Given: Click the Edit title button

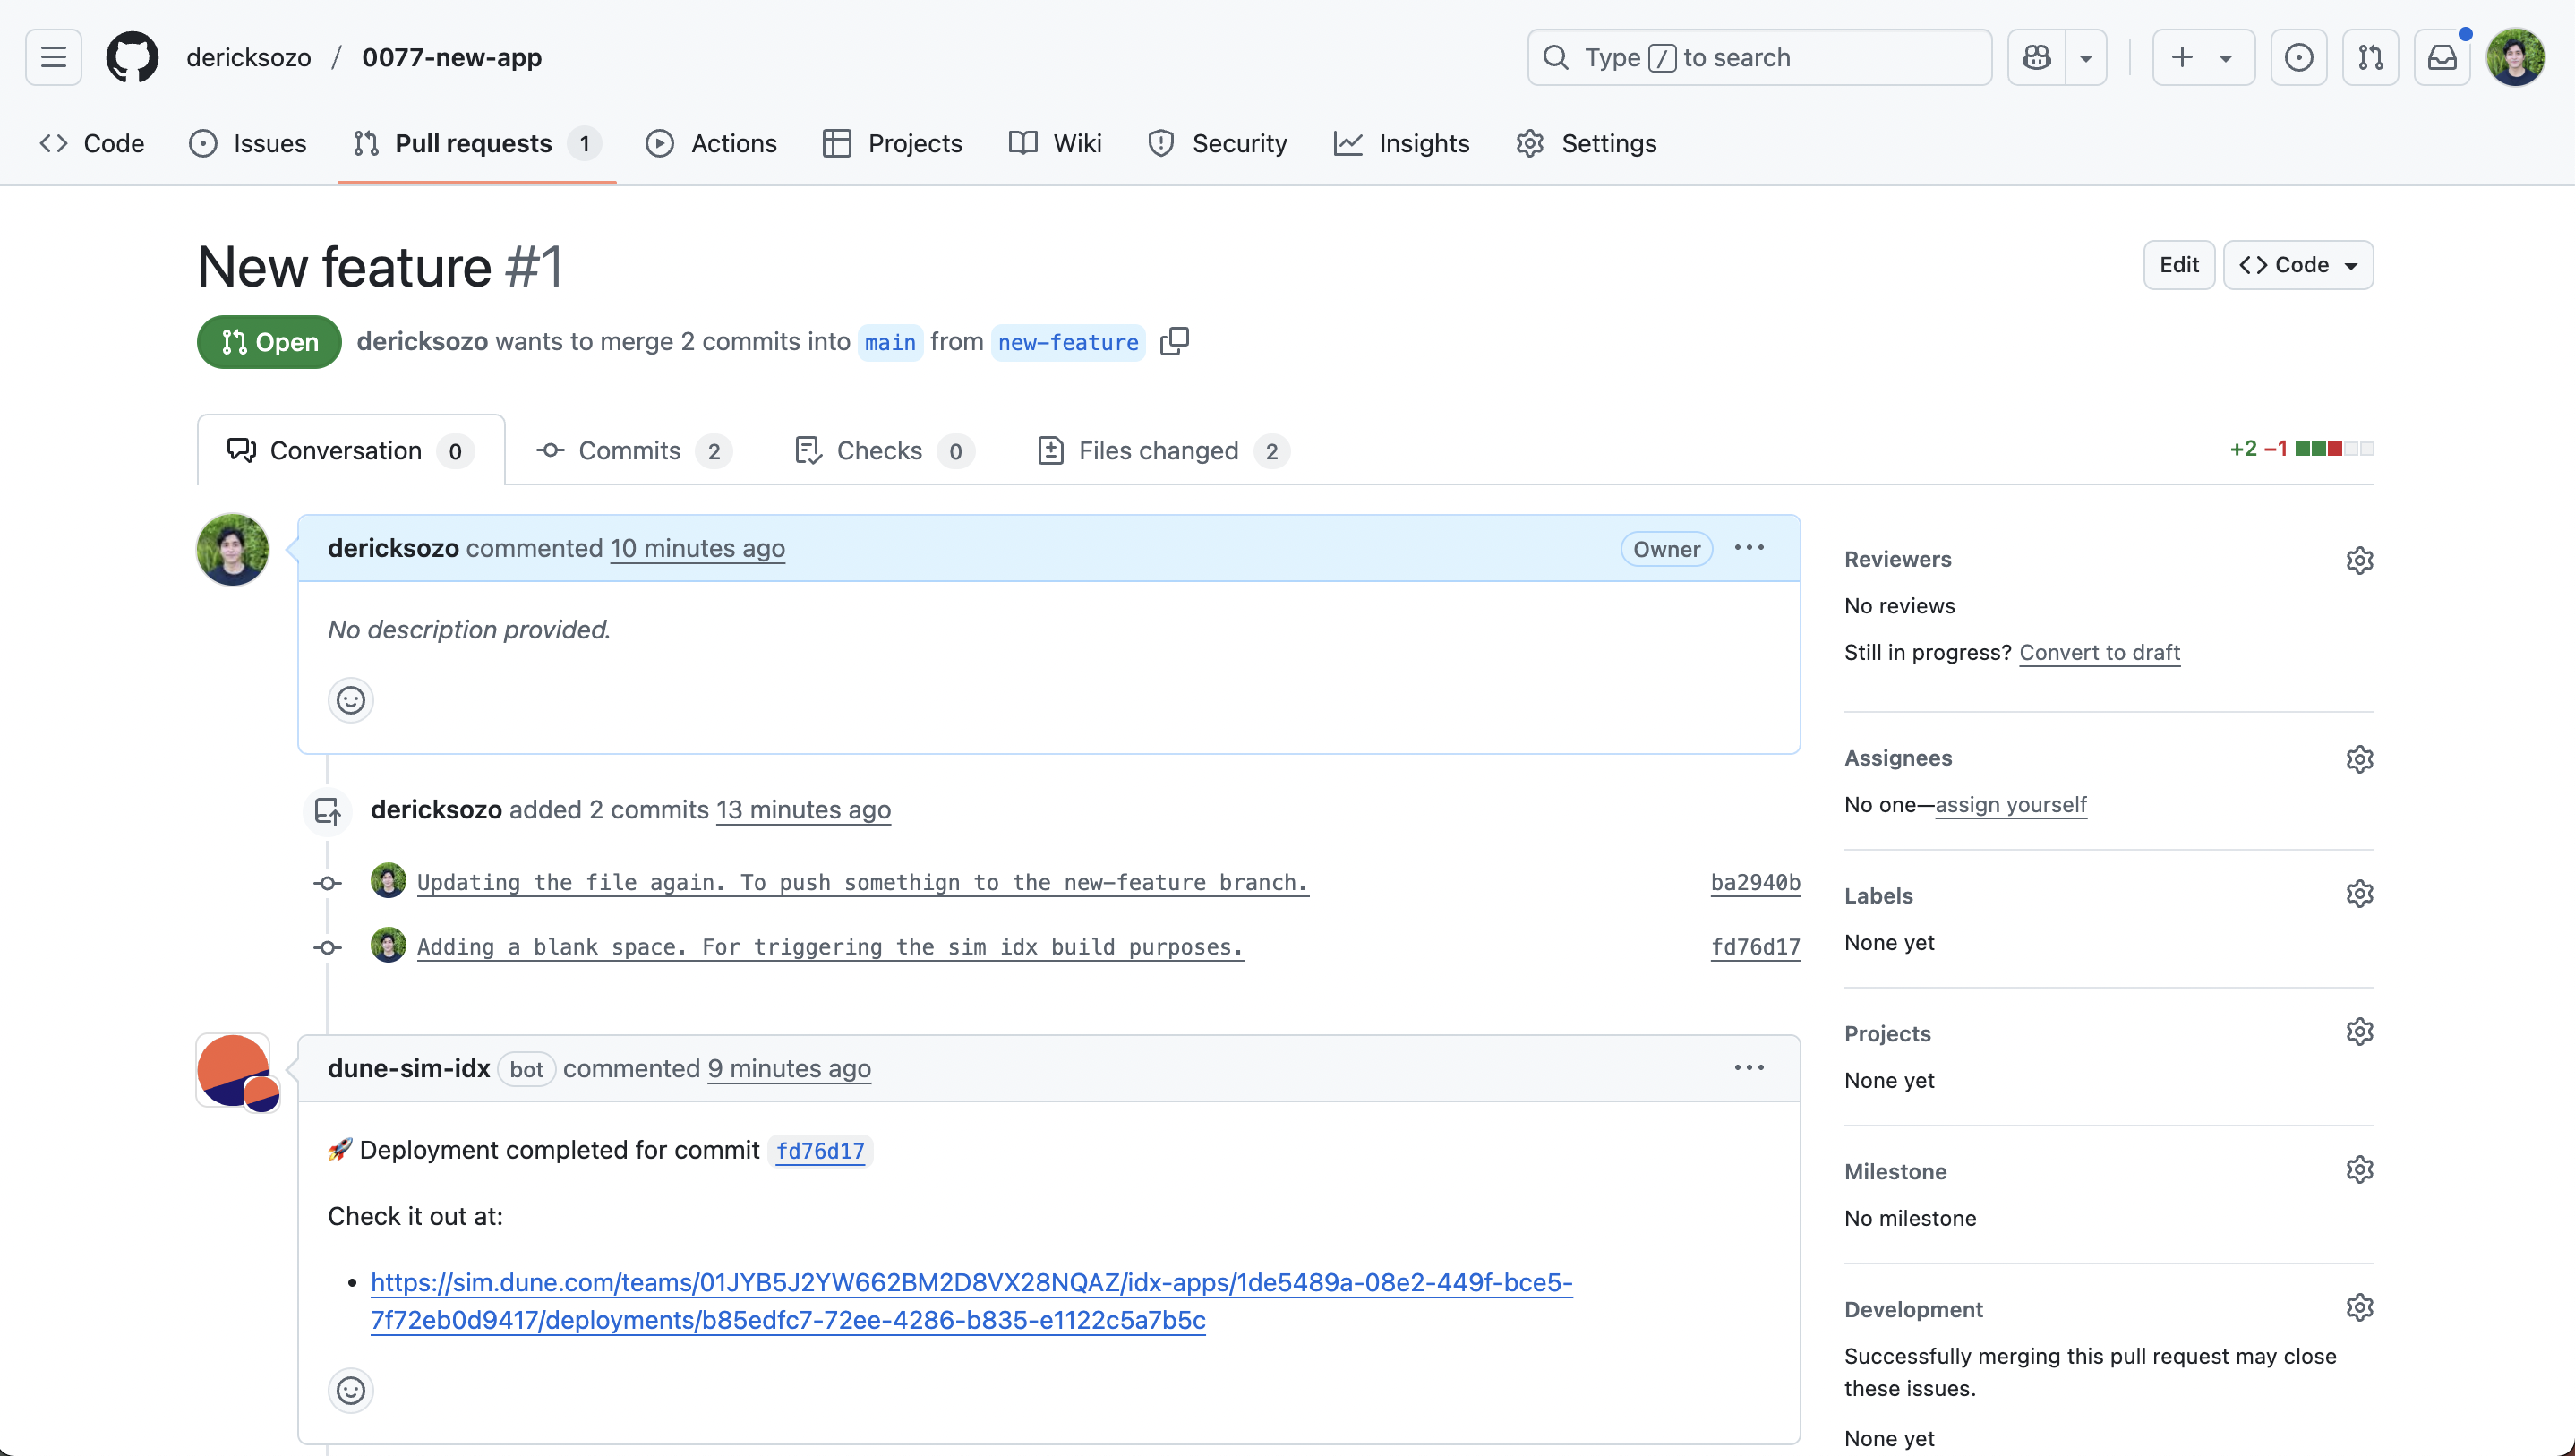Looking at the screenshot, I should [2178, 265].
